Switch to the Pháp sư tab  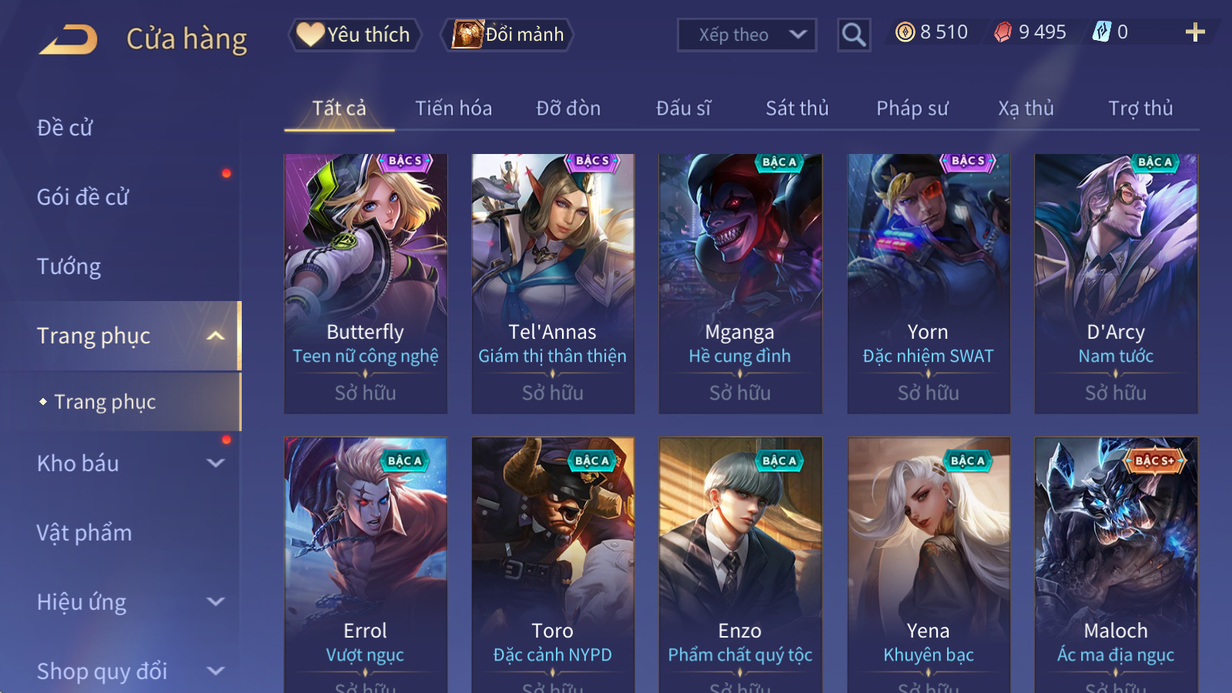(912, 109)
